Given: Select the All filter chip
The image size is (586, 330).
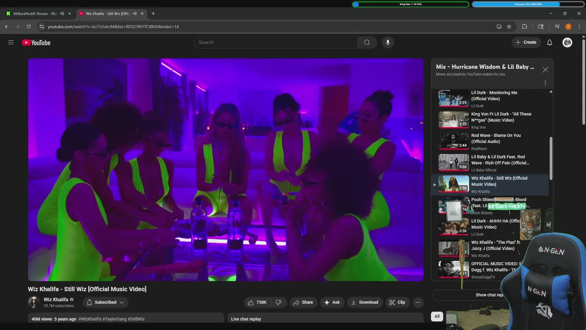Looking at the screenshot, I should coord(437,316).
